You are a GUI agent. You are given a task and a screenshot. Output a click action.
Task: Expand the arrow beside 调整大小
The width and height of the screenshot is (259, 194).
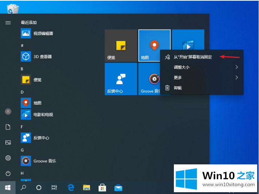pos(237,67)
